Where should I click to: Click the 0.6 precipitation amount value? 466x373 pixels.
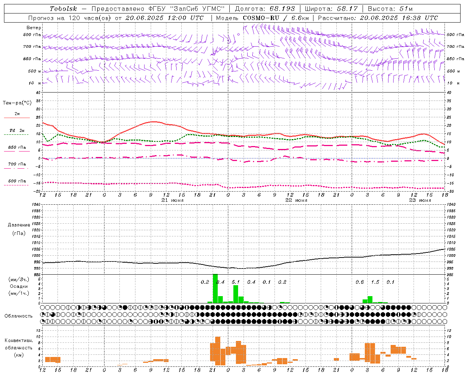360,282
